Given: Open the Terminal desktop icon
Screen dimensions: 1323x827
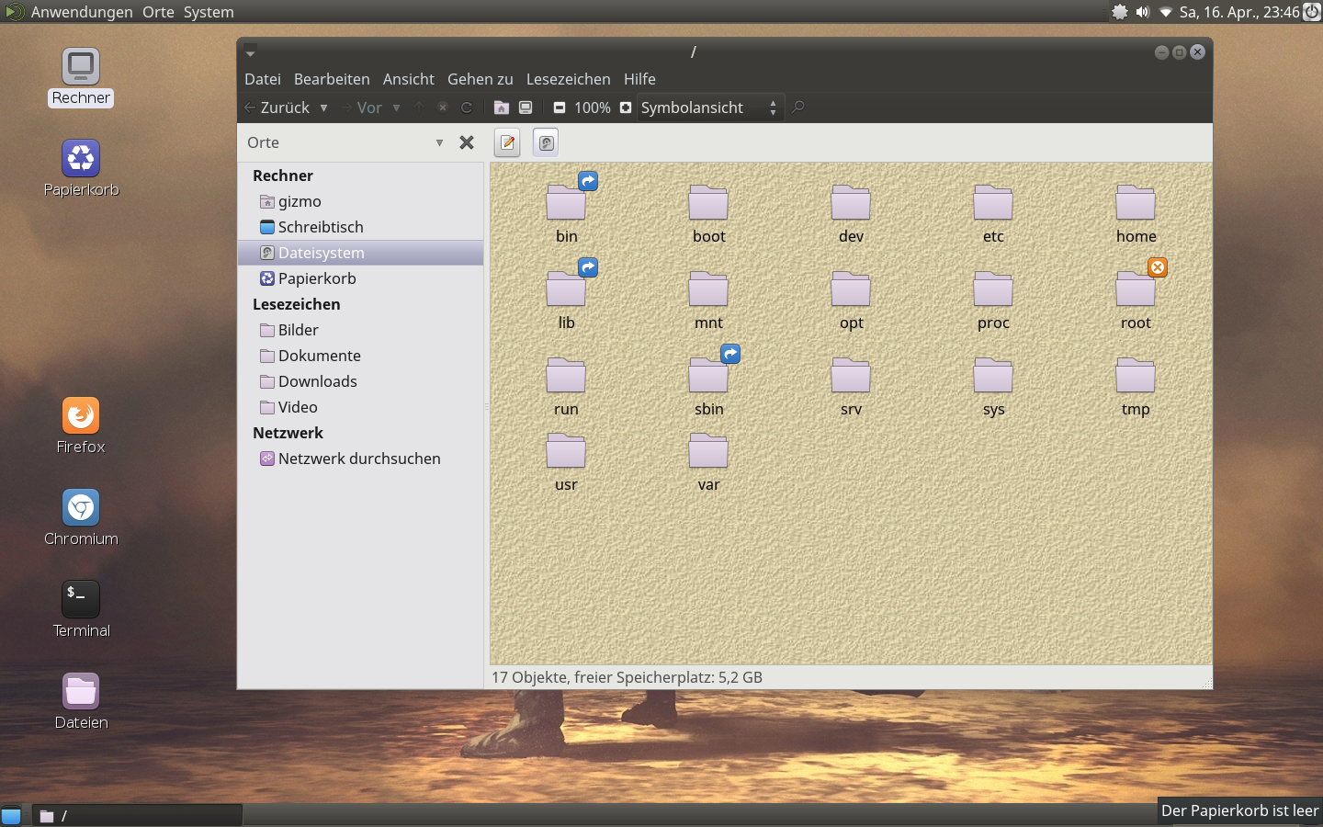Looking at the screenshot, I should click(81, 600).
